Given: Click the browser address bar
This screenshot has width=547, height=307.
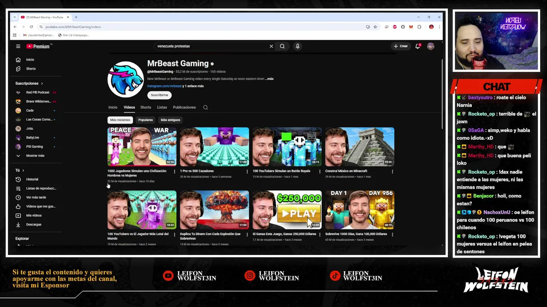Looking at the screenshot, I should [201, 27].
